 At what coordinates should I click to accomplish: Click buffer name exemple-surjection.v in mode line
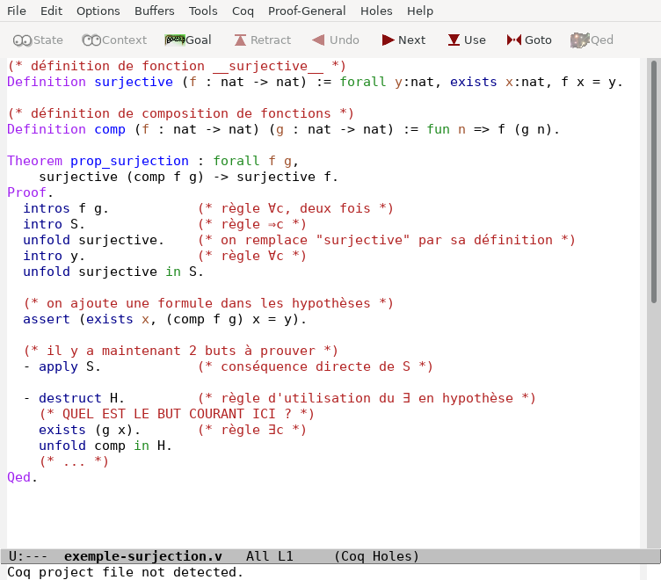click(x=143, y=556)
